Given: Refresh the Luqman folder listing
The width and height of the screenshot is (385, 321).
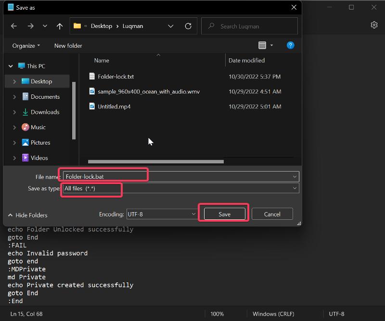Looking at the screenshot, I should point(188,26).
